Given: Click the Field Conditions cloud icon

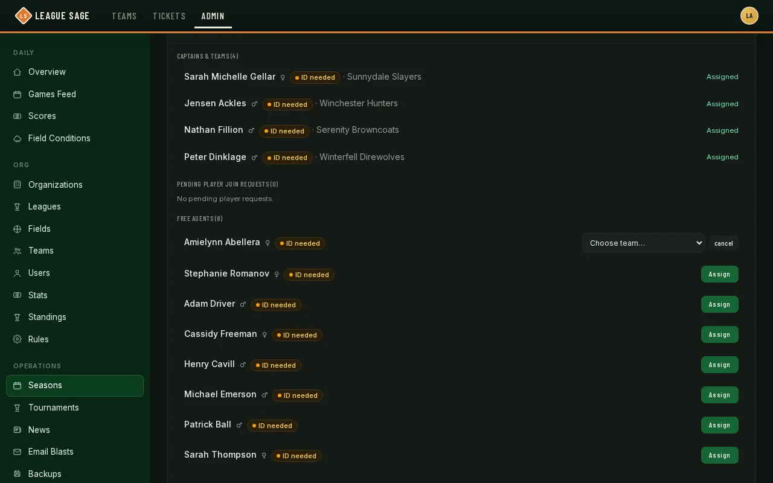Looking at the screenshot, I should coord(18,138).
